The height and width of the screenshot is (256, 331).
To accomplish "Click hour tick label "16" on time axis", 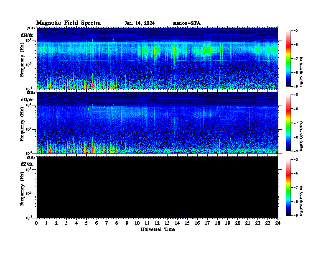I will (197, 223).
